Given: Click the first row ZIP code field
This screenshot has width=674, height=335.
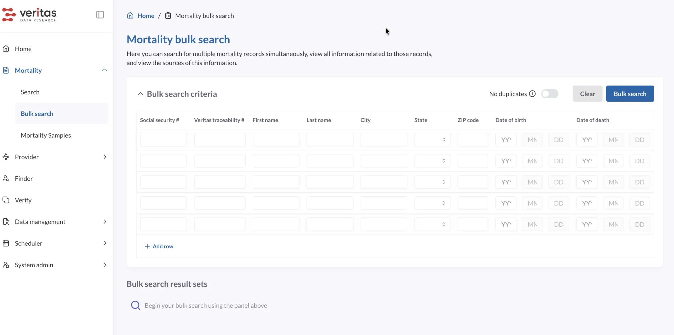Looking at the screenshot, I should click(x=473, y=139).
